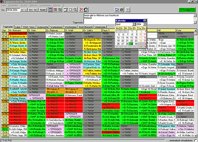The width and height of the screenshot is (198, 142).
Task: Toggle the automatisch aktualisieren checkbox
Action: [196, 140]
